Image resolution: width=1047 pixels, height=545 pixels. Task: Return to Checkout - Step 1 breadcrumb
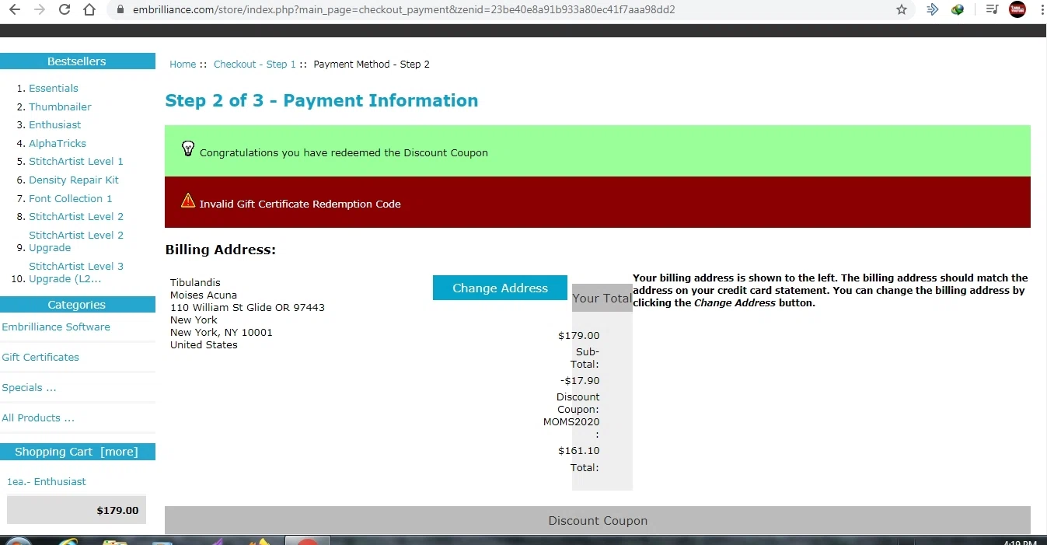[255, 65]
